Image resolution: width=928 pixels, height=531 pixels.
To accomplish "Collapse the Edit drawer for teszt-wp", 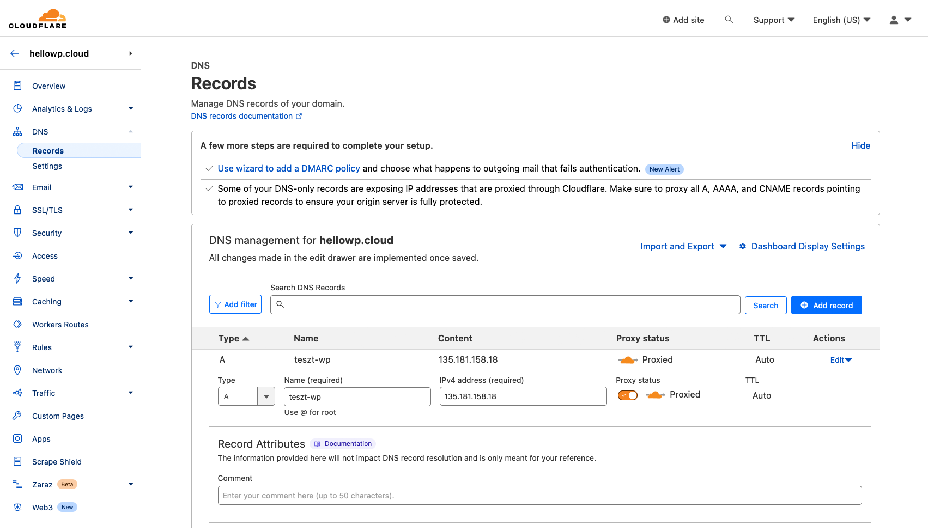I will (x=841, y=360).
